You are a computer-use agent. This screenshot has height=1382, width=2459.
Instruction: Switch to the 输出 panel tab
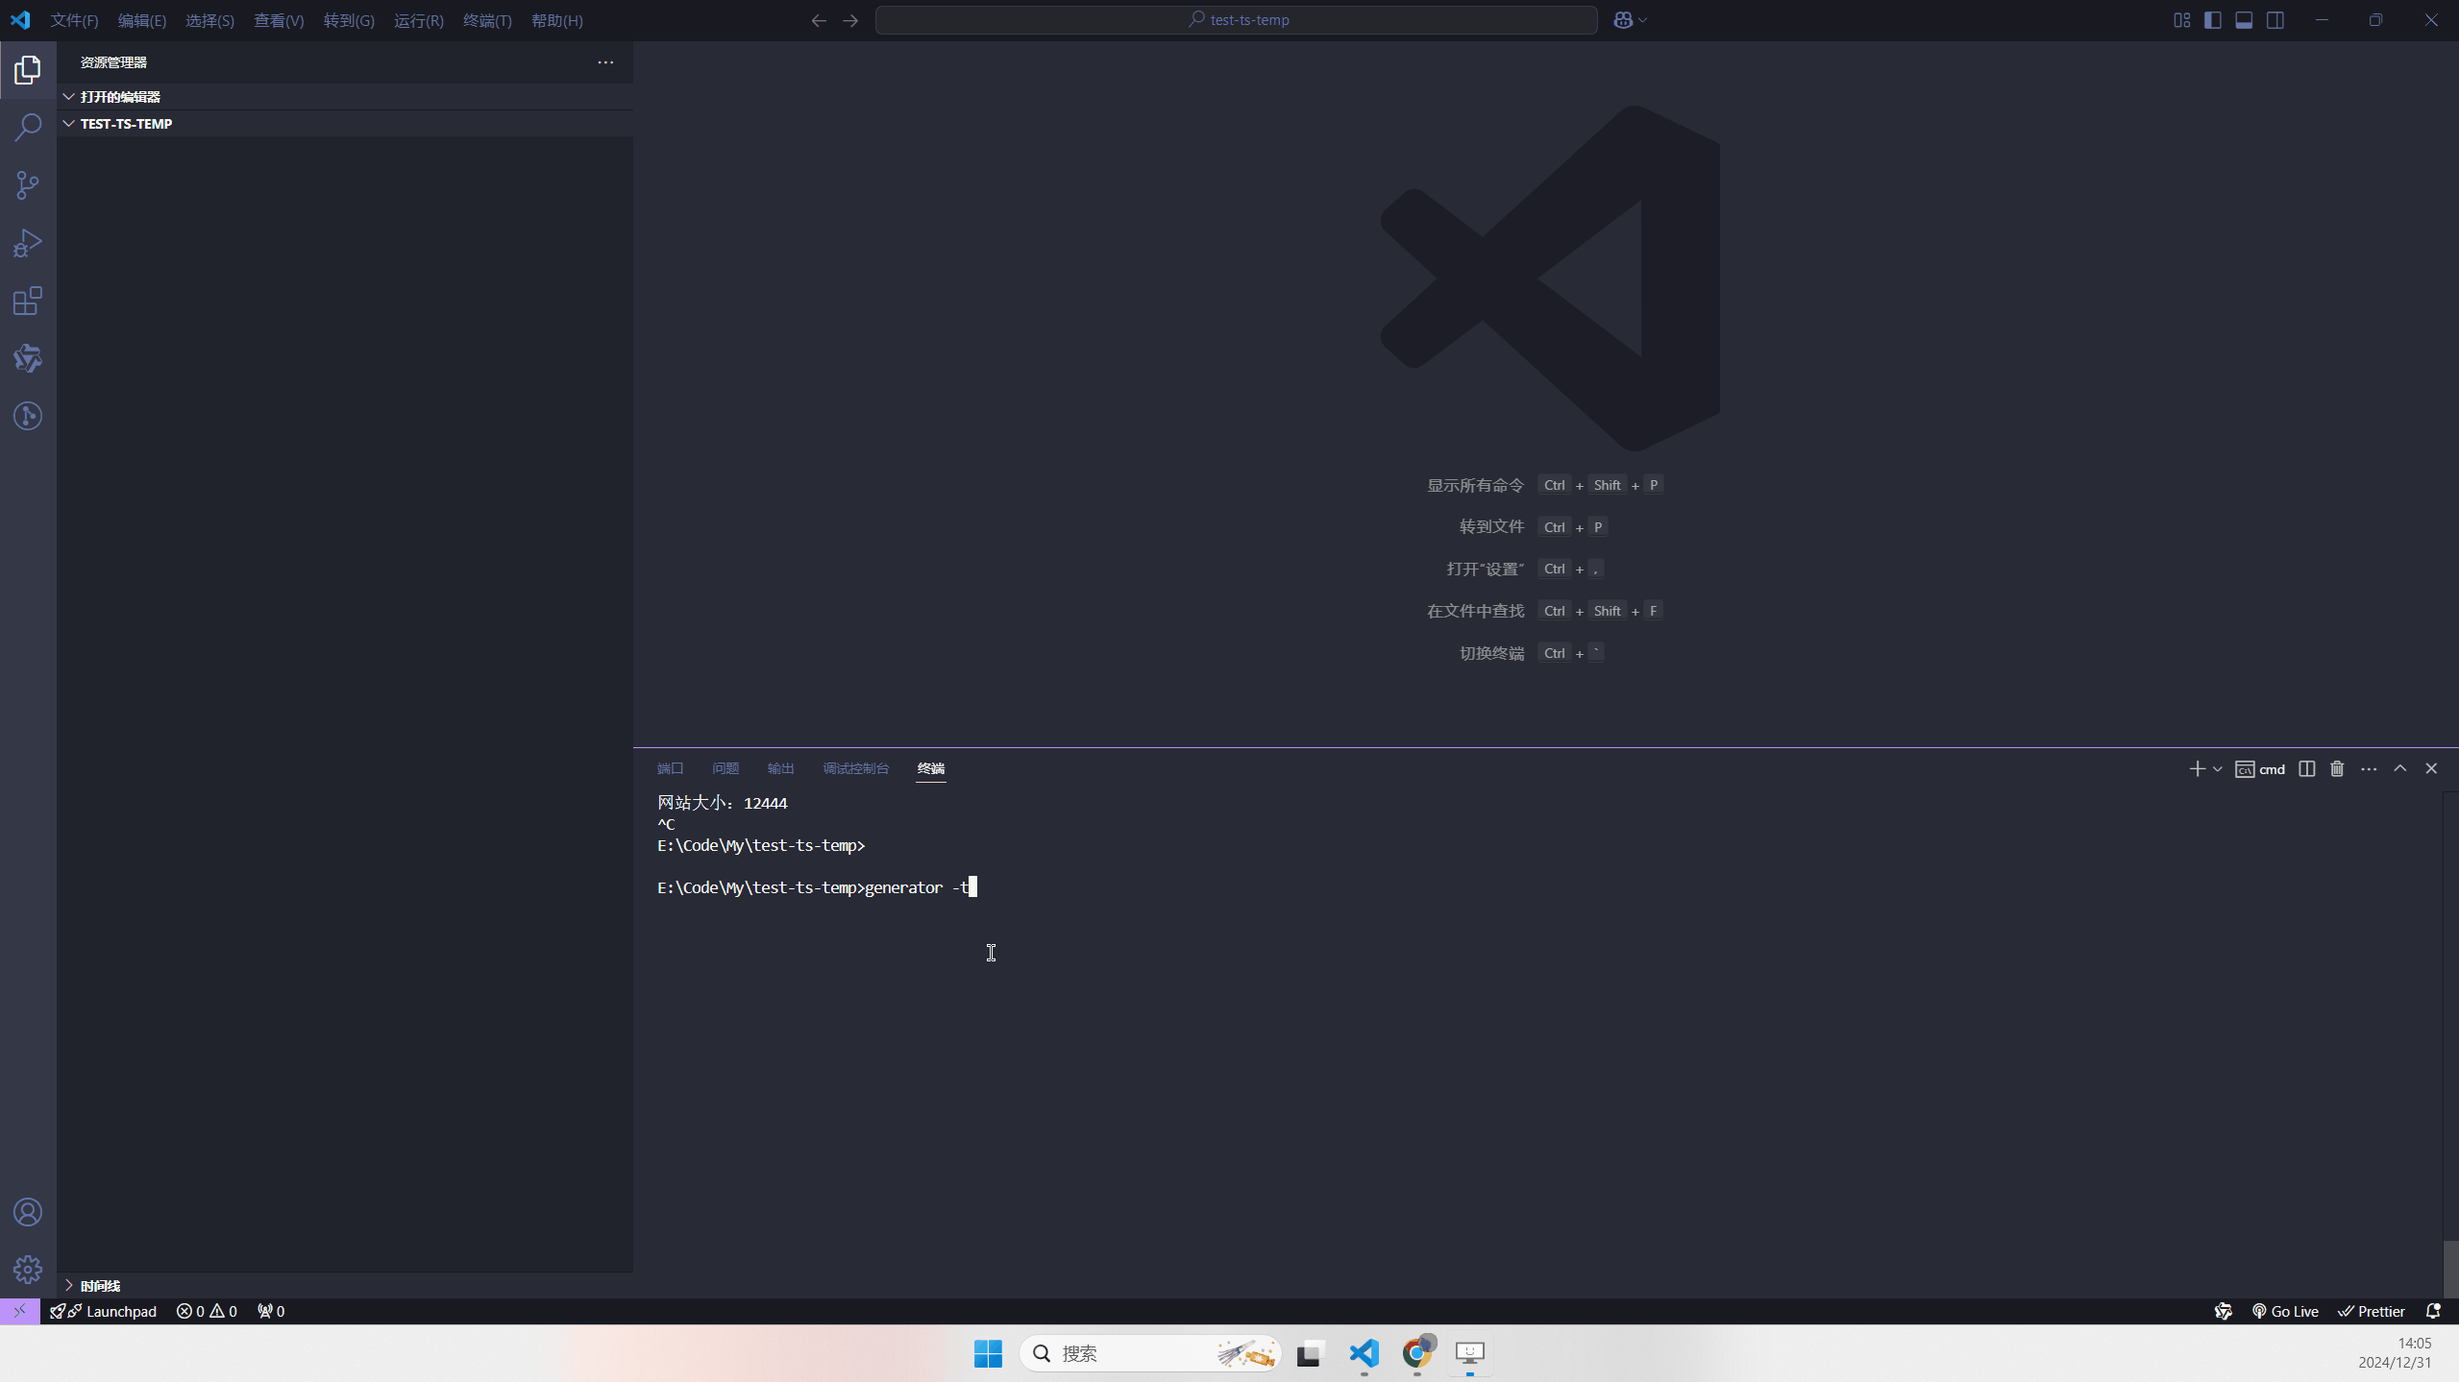pos(780,768)
